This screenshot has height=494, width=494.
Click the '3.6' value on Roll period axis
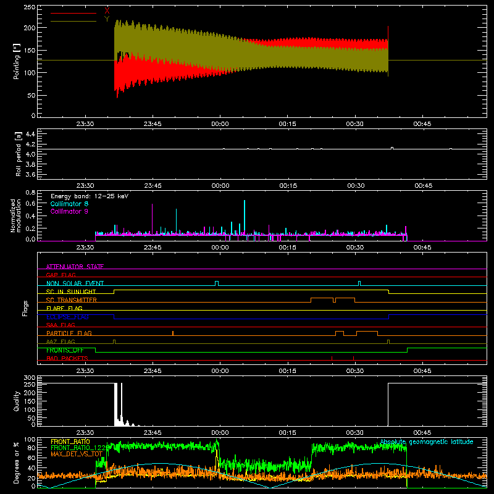coord(30,174)
